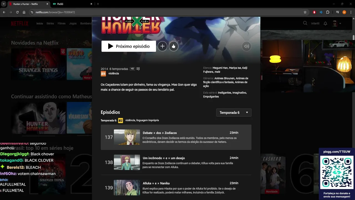Click the A14 age rating badge
The width and height of the screenshot is (355, 200).
(103, 74)
